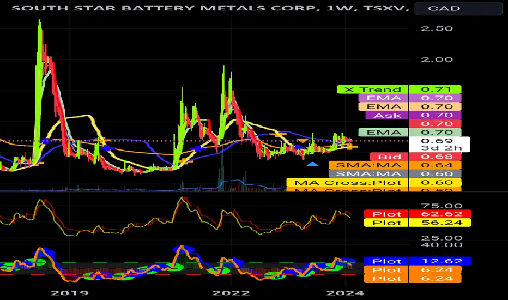Click the 2.00 price axis value
Screen dimensions: 508x300
(x=437, y=59)
